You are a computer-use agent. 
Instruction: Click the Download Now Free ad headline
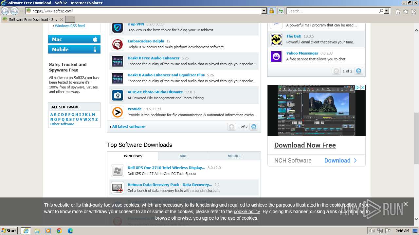(x=305, y=145)
